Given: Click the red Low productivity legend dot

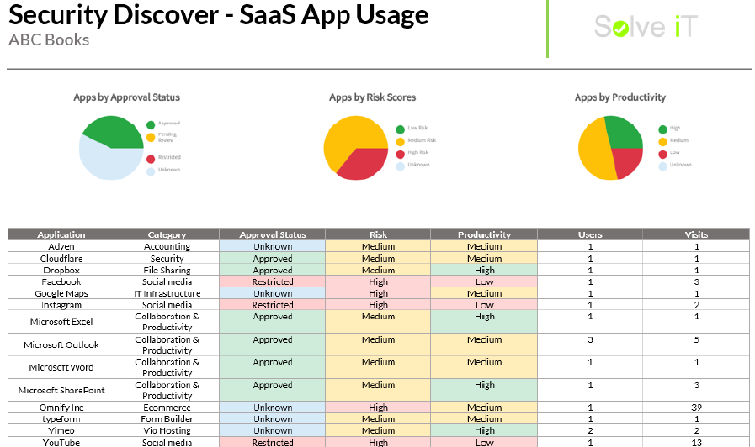Looking at the screenshot, I should coord(662,155).
